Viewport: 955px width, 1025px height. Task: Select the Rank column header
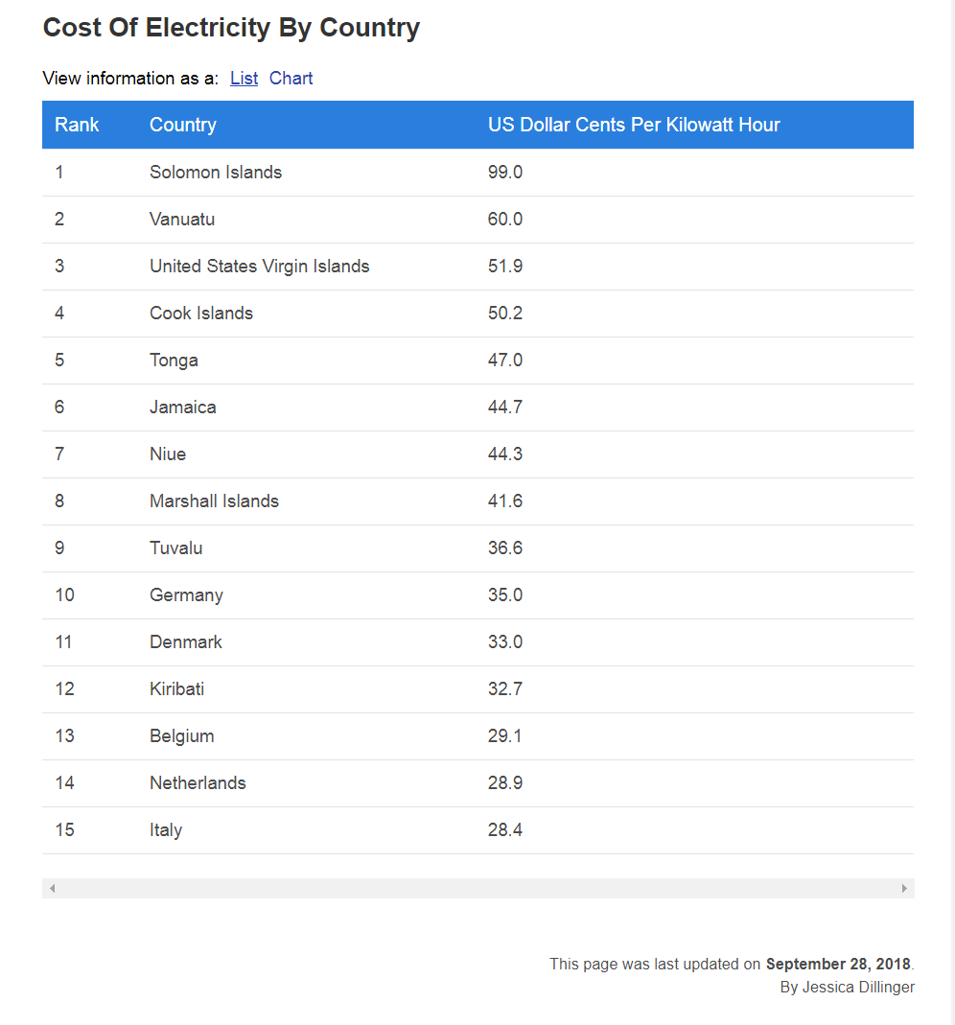tap(77, 125)
